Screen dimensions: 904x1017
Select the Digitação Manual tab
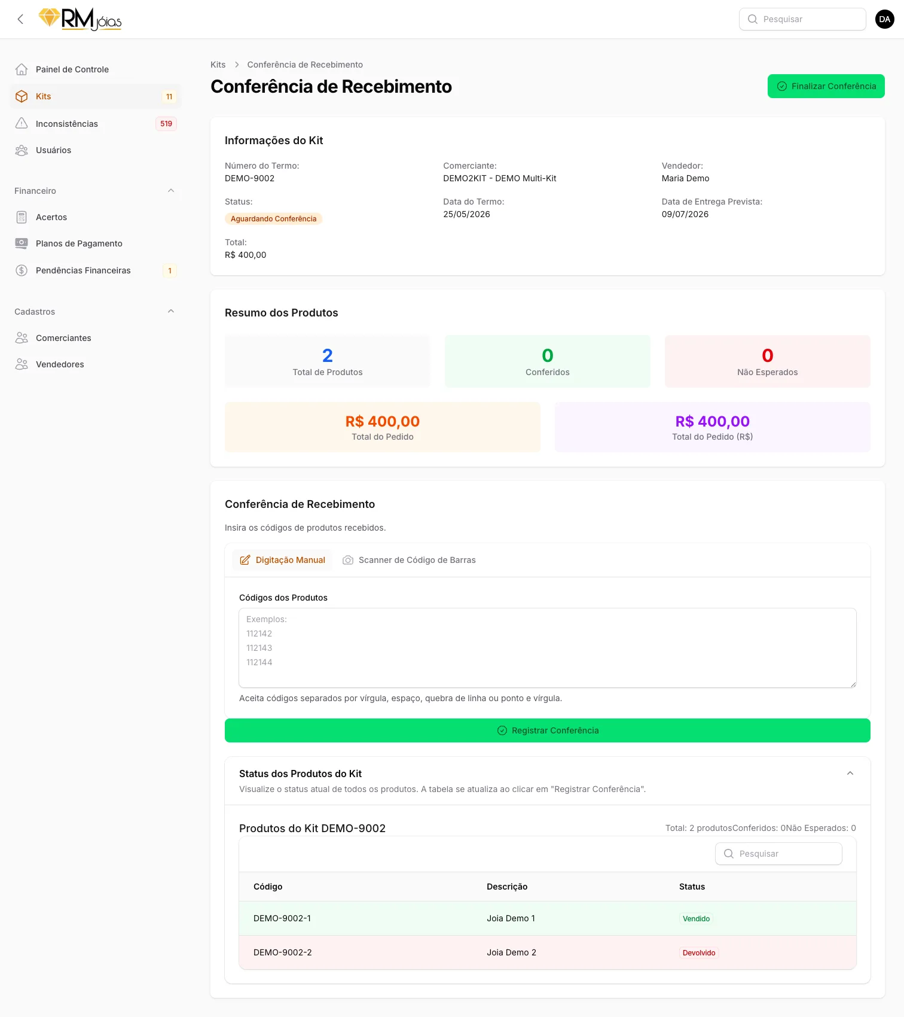[282, 560]
